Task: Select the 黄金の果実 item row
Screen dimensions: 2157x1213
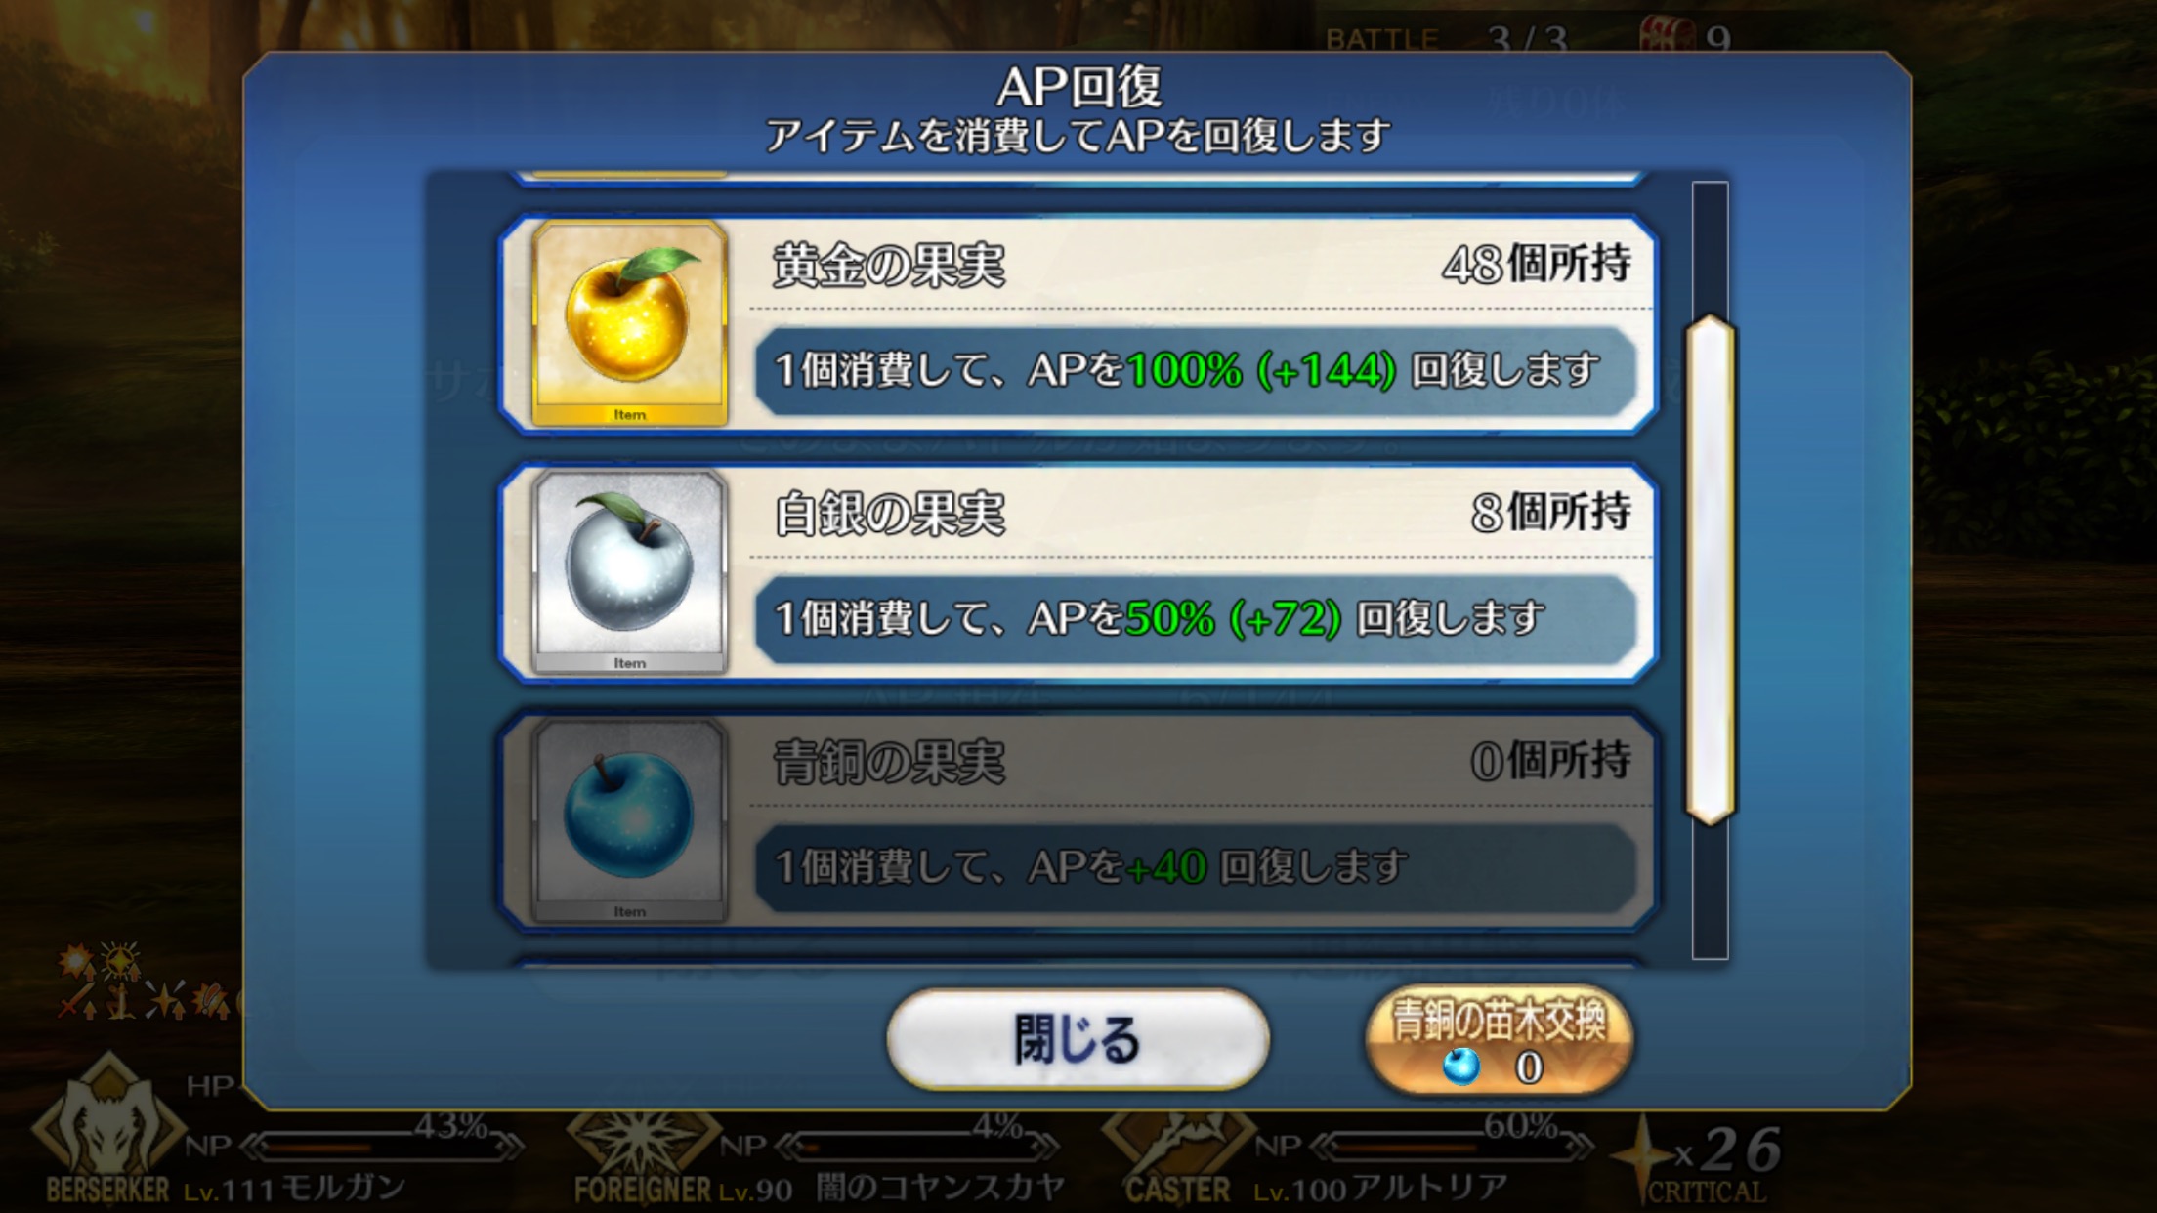Action: [x=1078, y=323]
